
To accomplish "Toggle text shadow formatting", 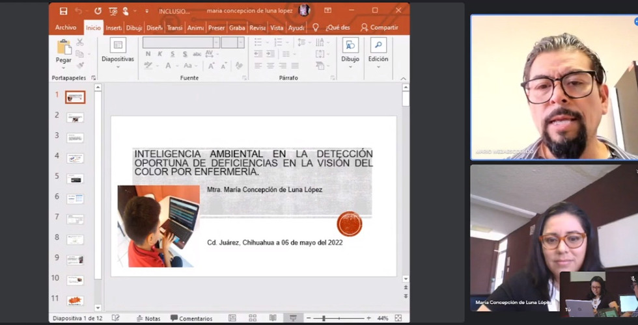I will point(185,53).
